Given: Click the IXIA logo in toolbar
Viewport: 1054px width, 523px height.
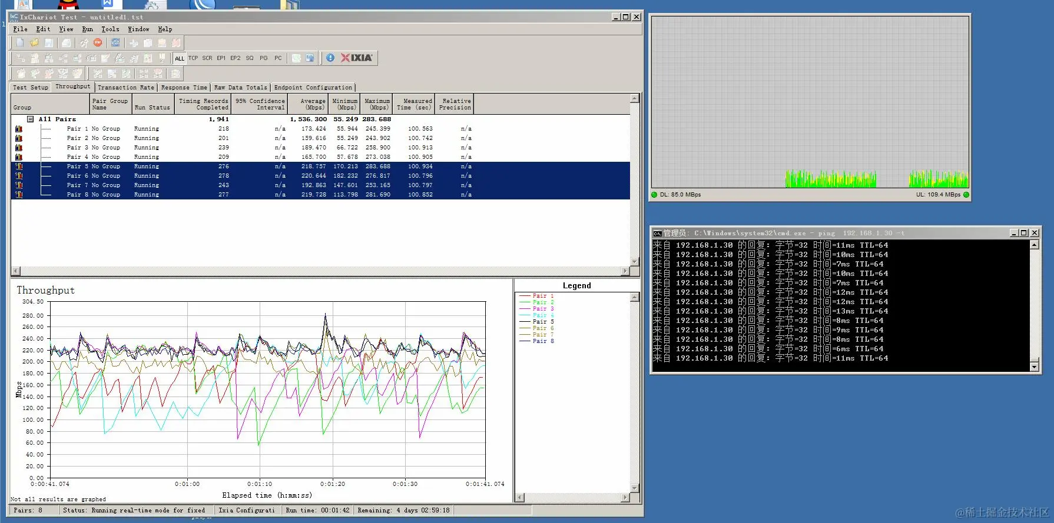Looking at the screenshot, I should pos(357,58).
